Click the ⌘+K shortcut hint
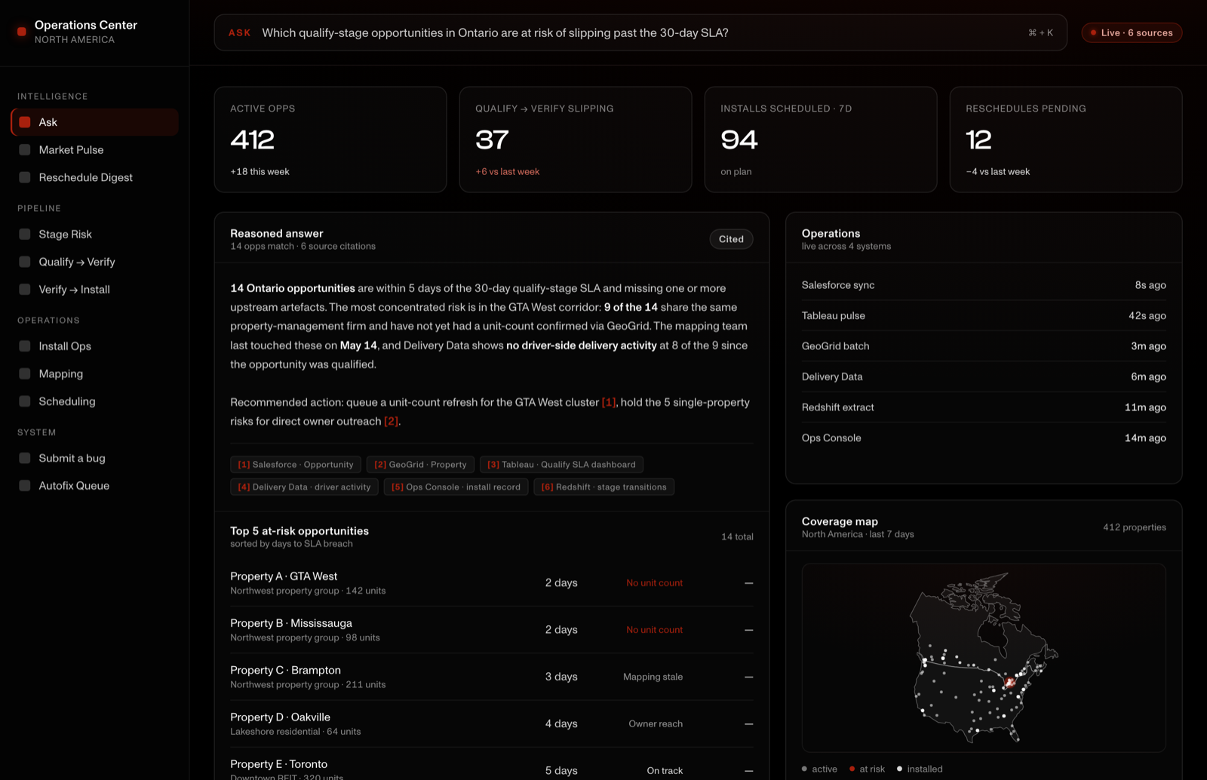 pyautogui.click(x=1041, y=33)
